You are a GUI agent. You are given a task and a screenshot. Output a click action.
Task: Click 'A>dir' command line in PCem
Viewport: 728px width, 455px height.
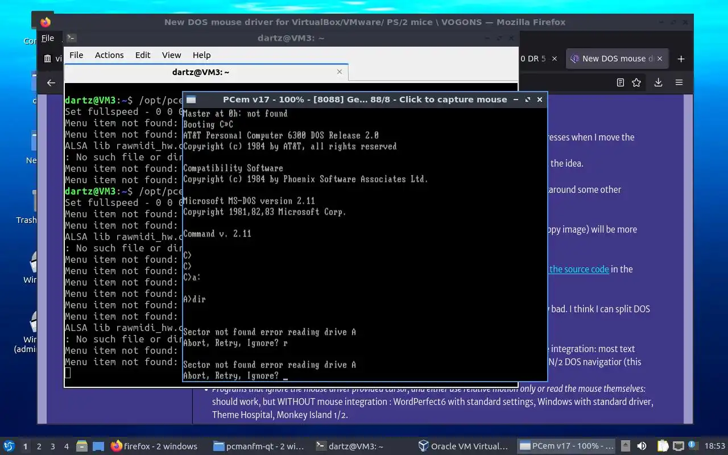[x=195, y=299]
